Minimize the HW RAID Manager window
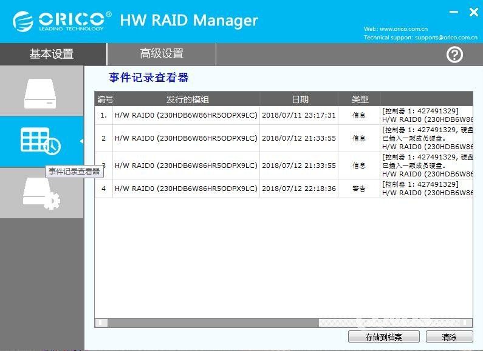Viewport: 483px width, 351px height. (453, 12)
